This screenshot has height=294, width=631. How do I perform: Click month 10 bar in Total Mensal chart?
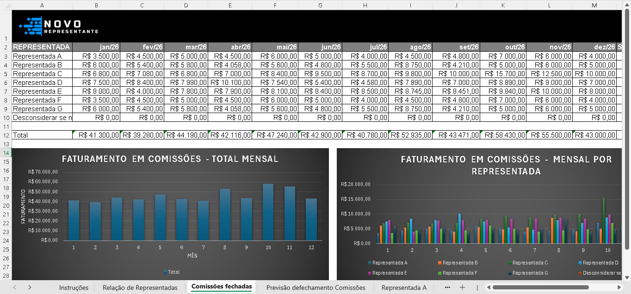coord(268,212)
